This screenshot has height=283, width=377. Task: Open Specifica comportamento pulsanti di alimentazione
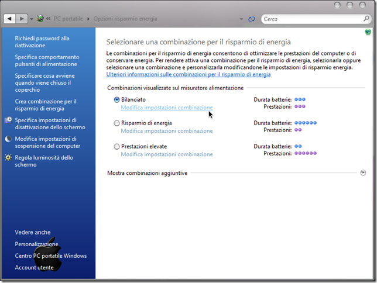pyautogui.click(x=47, y=61)
